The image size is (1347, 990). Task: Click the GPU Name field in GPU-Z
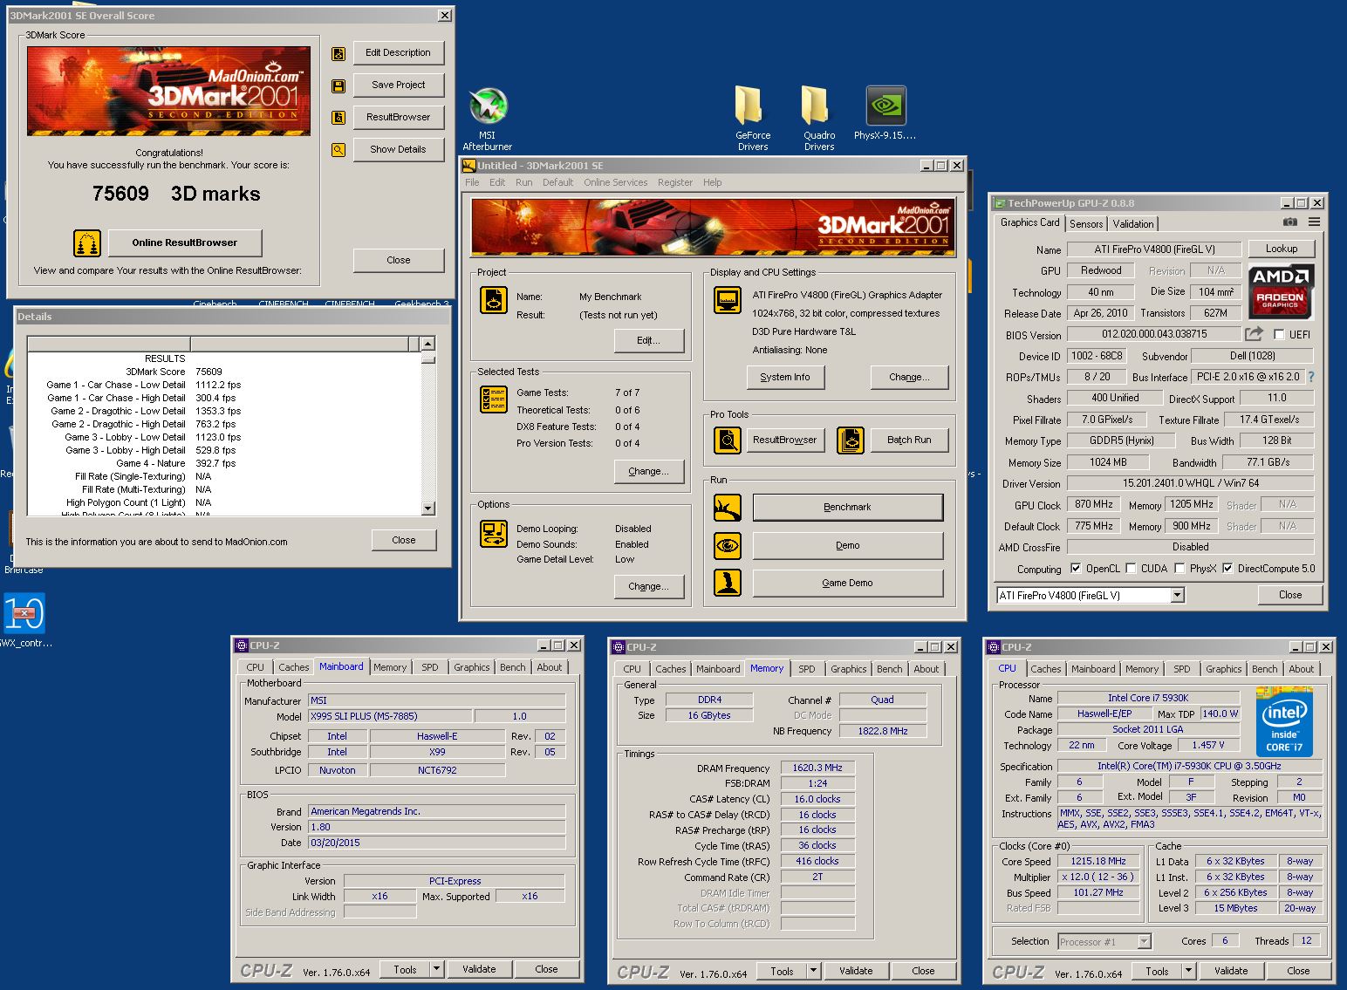pos(1154,249)
